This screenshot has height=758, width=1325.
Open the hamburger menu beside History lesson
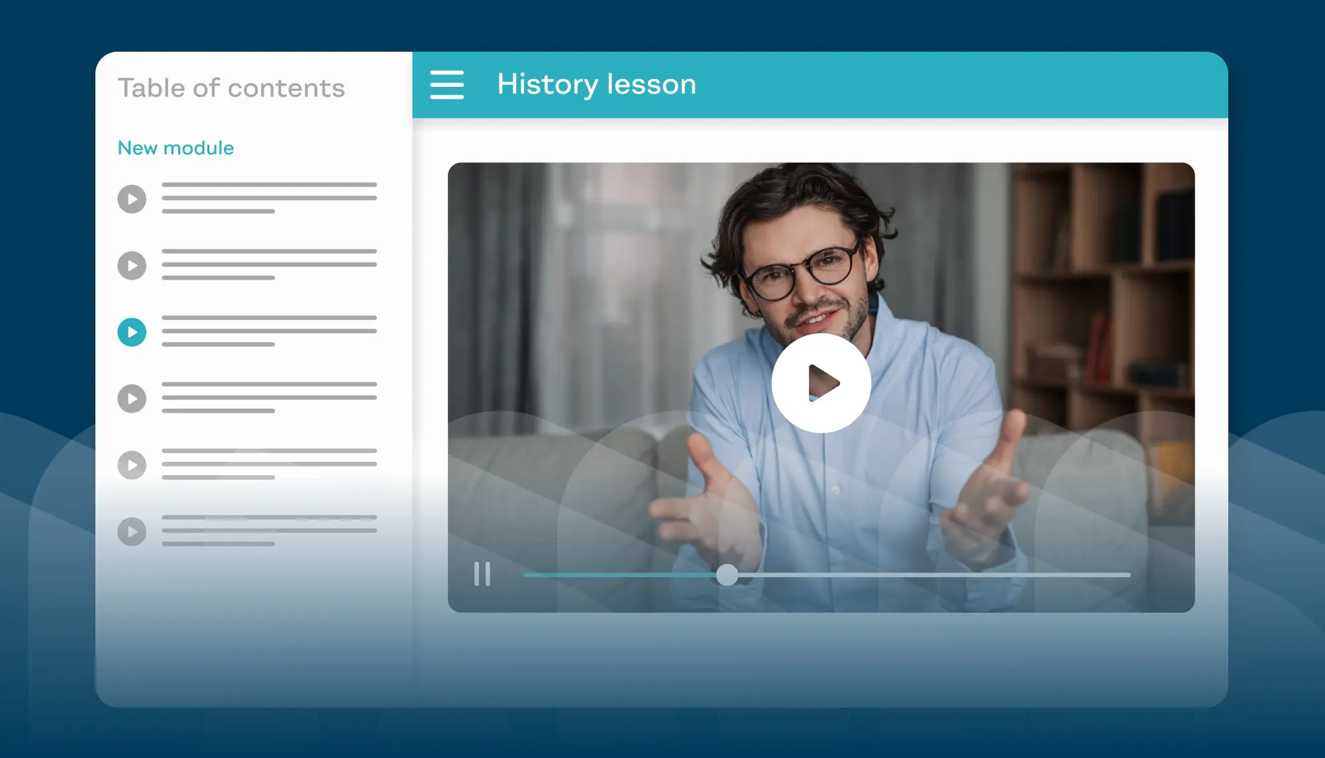447,84
